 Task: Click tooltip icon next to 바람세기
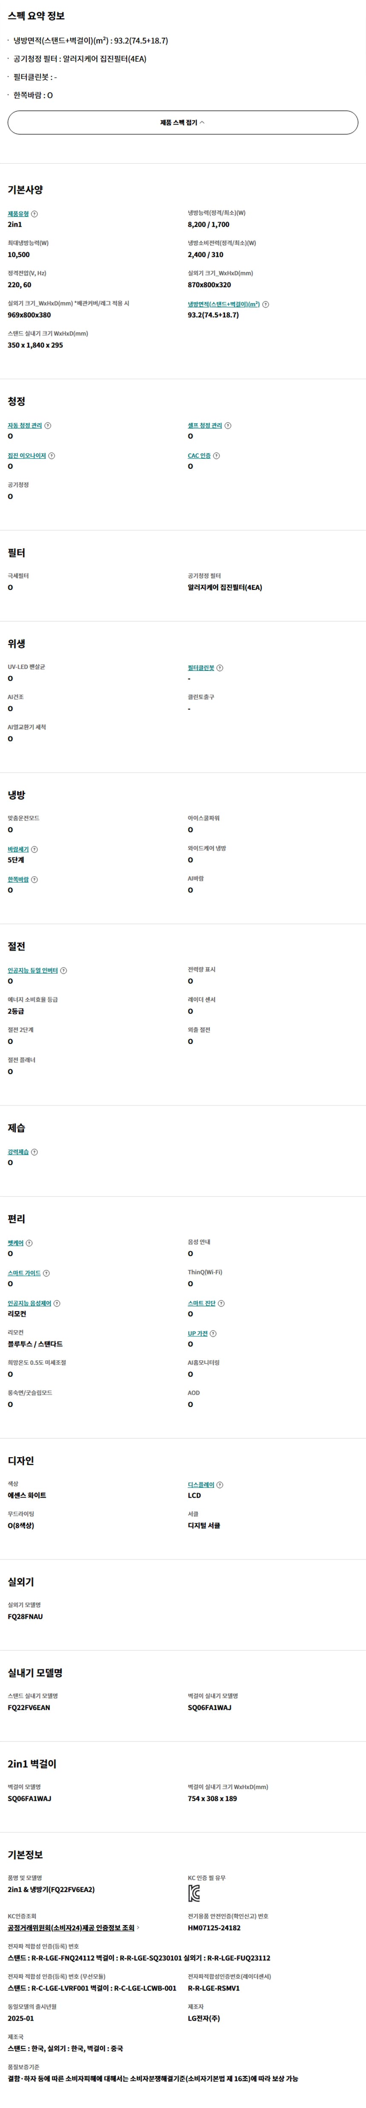[34, 849]
